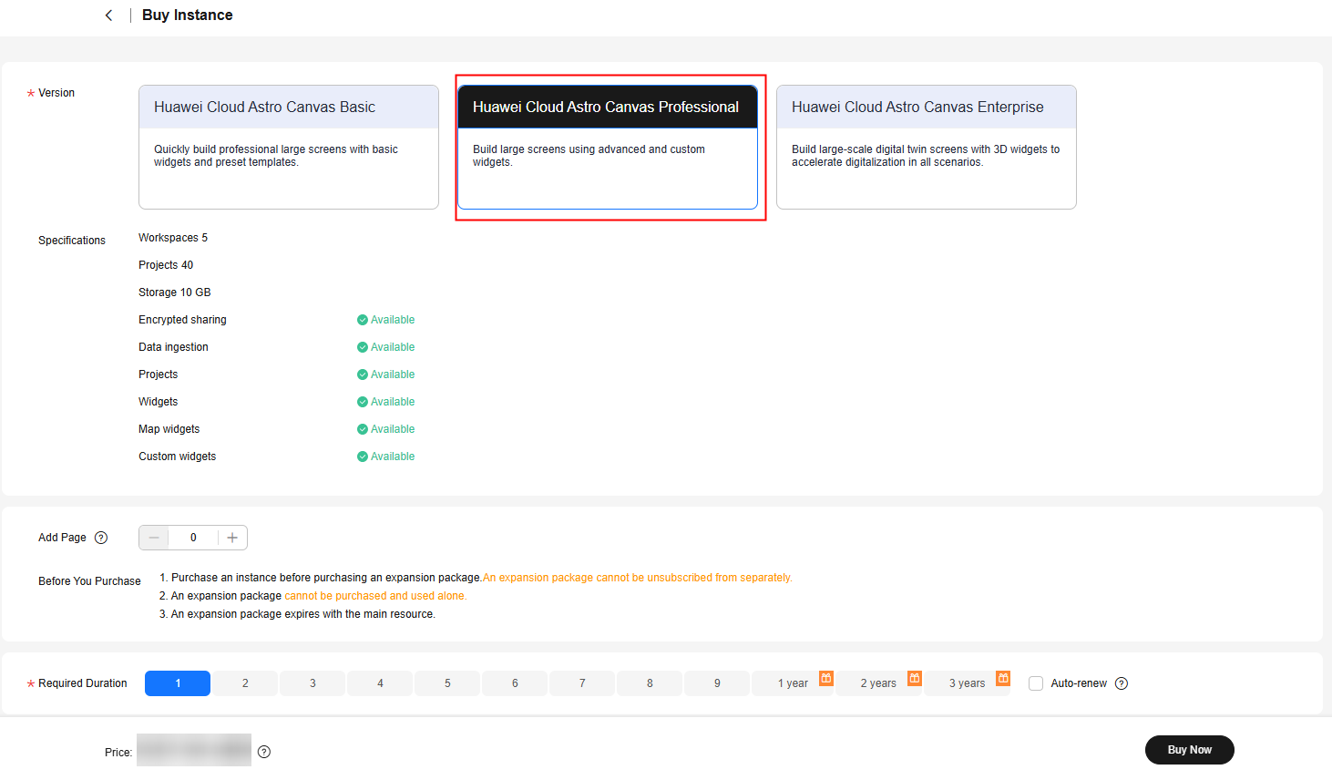
Task: Click the green check beside Map widgets
Action: [363, 429]
